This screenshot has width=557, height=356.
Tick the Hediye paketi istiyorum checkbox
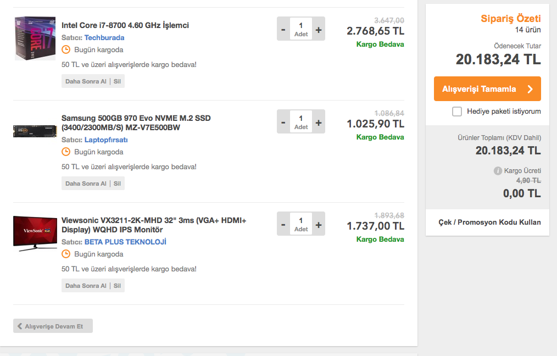coord(457,112)
